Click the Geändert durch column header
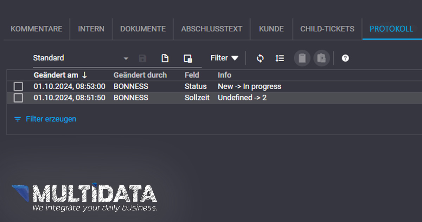 pyautogui.click(x=140, y=75)
